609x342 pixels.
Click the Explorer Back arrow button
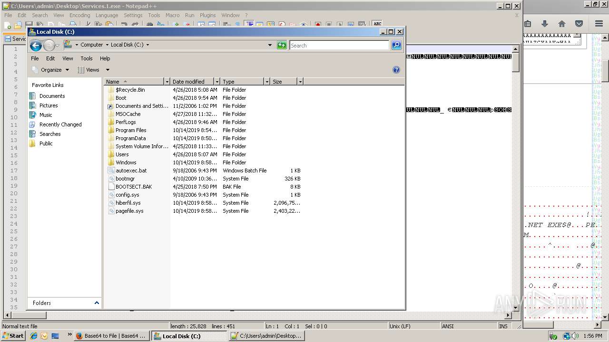pyautogui.click(x=36, y=46)
